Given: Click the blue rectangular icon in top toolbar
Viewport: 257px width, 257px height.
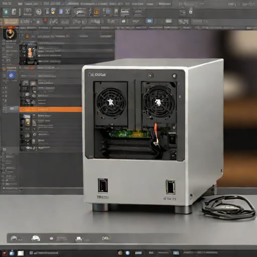Looking at the screenshot, I should point(61,12).
